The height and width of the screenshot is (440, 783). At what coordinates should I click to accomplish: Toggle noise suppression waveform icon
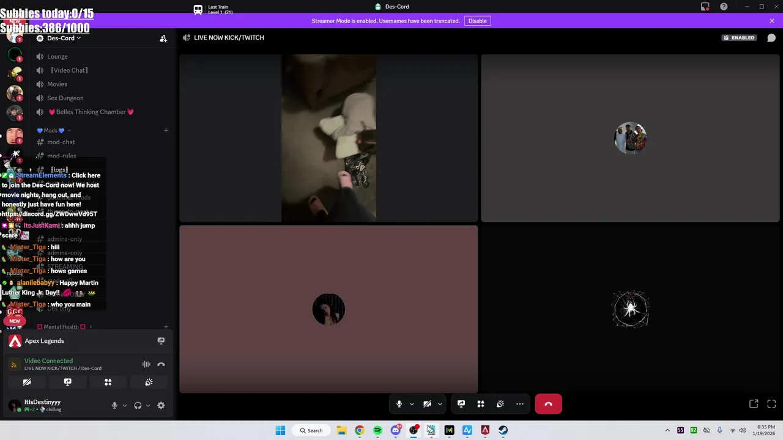click(x=146, y=364)
